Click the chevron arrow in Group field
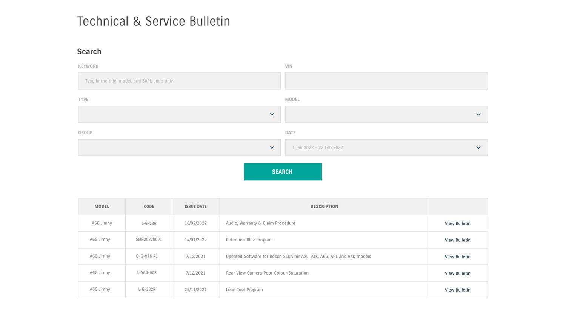 coord(272,147)
